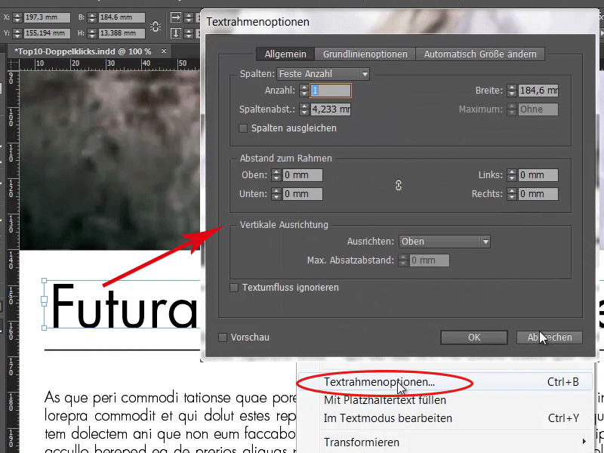Choose Textrahmenoptionen... in context menu
This screenshot has width=604, height=453.
click(x=445, y=382)
